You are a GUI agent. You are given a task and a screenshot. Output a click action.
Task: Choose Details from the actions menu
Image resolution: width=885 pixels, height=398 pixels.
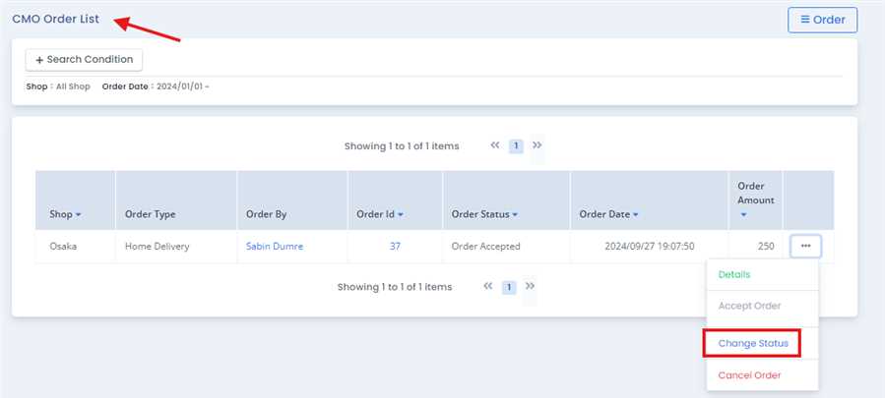(x=733, y=275)
